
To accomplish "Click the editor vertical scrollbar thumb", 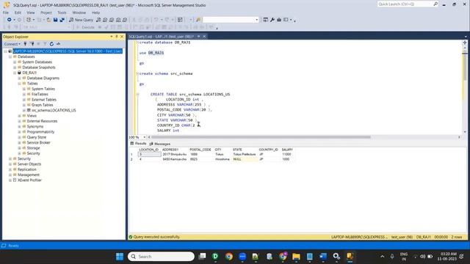I will pos(465,67).
